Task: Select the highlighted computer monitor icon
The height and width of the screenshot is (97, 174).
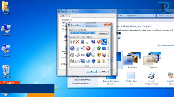Action: coord(104,42)
